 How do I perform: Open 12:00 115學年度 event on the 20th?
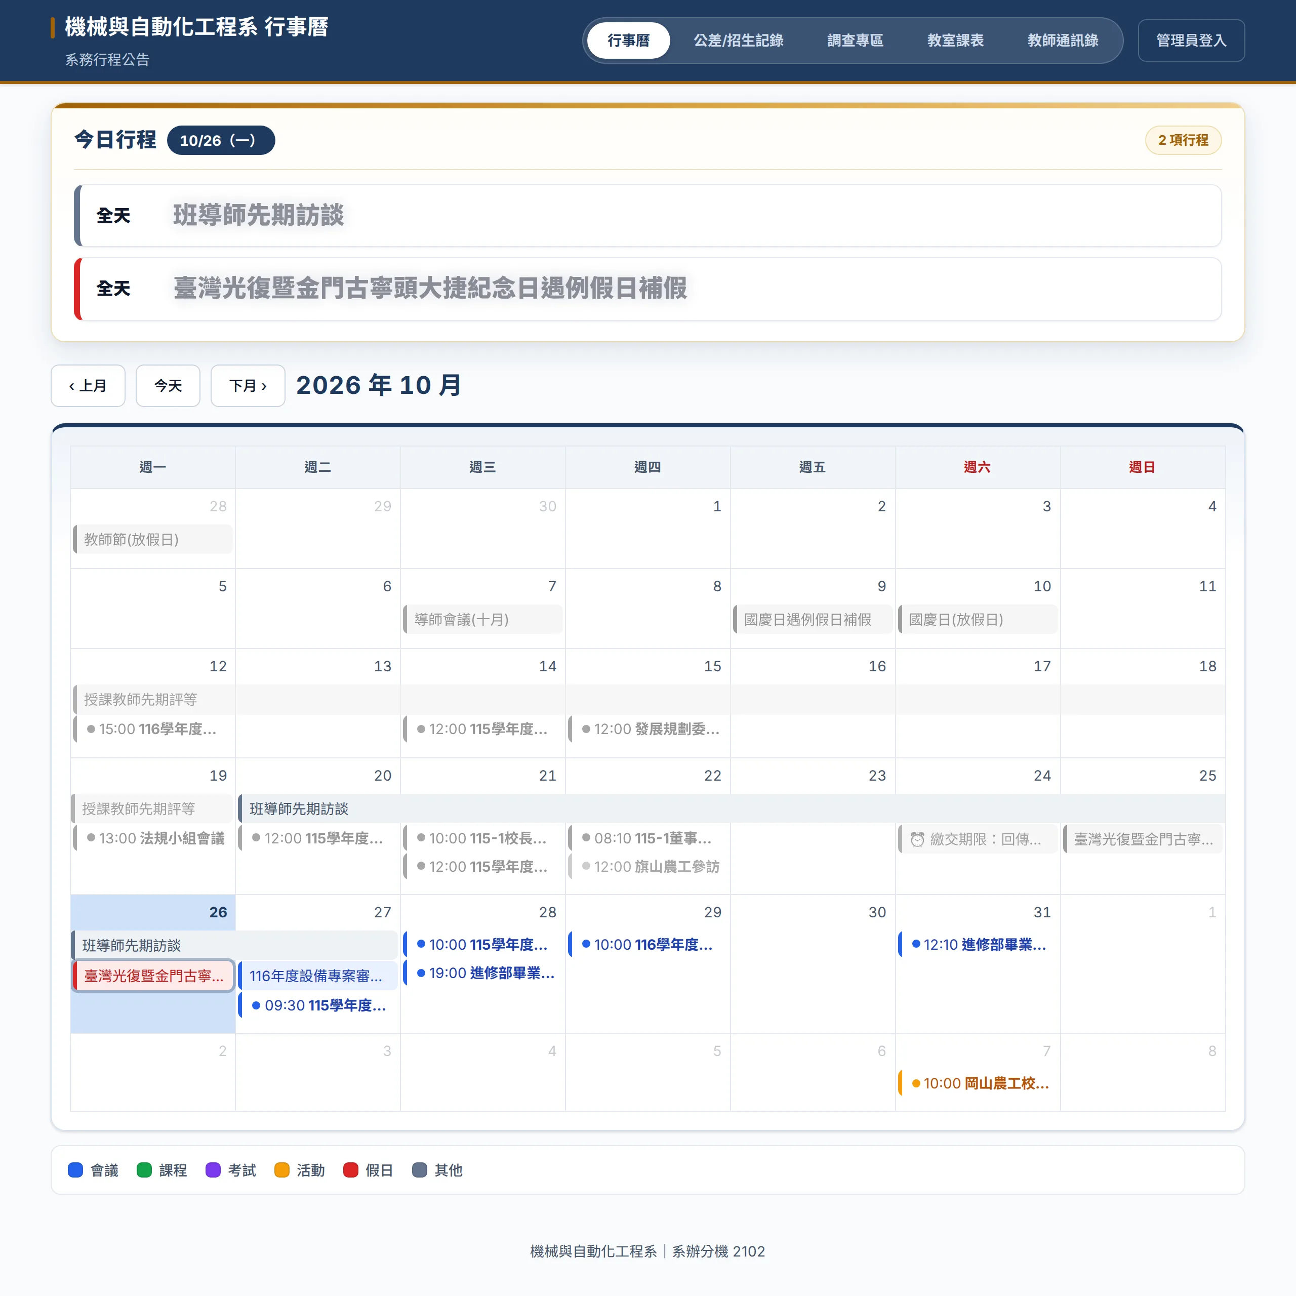coord(318,838)
